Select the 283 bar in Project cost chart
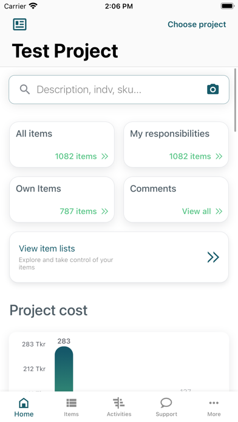 point(64,369)
